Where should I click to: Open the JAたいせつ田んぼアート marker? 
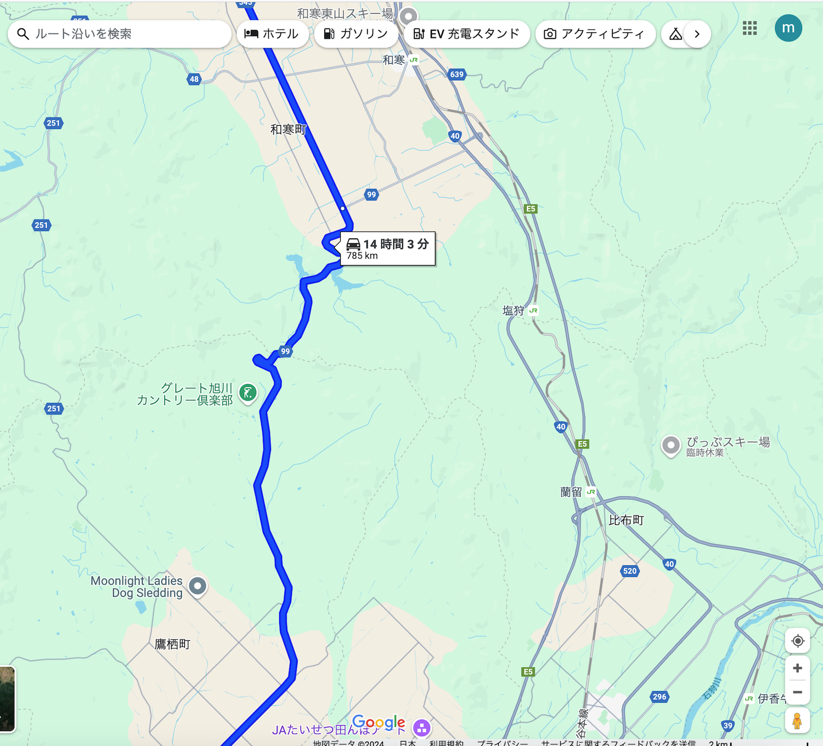[x=422, y=728]
